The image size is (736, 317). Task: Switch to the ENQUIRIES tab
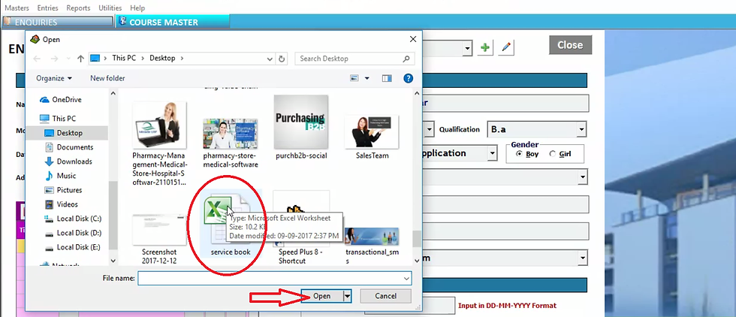coord(58,22)
